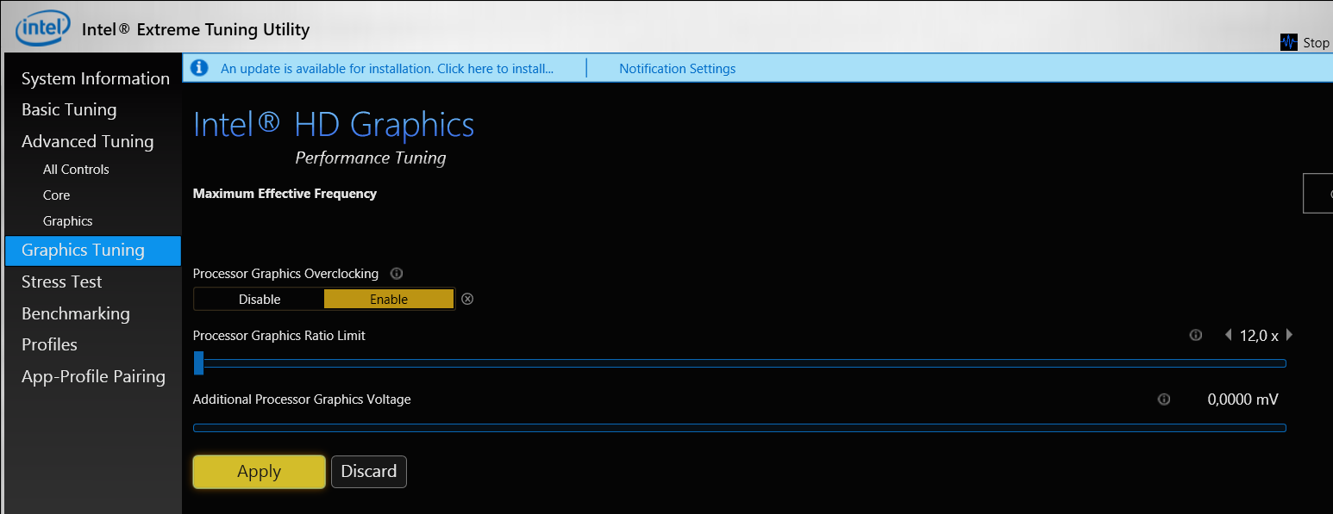Screen dimensions: 1333x514
Task: Click the Performance Tuning subtitle
Action: point(371,158)
